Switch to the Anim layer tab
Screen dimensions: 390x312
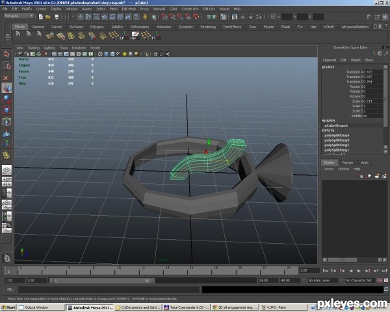tap(365, 162)
